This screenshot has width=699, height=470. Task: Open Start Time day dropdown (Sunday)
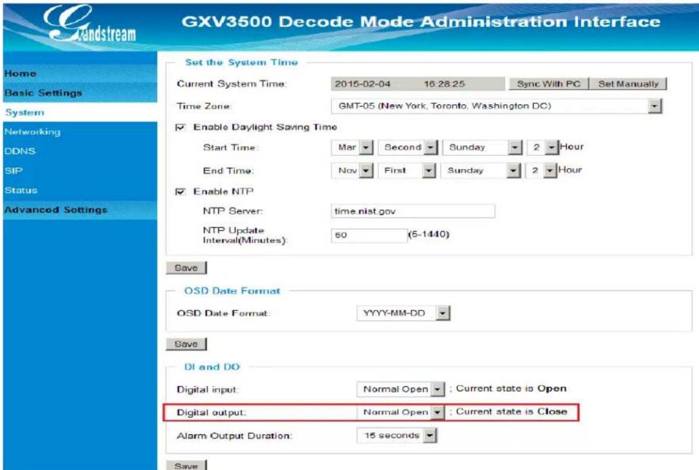click(482, 147)
